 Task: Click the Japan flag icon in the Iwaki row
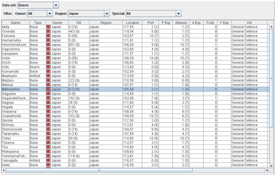48,165
